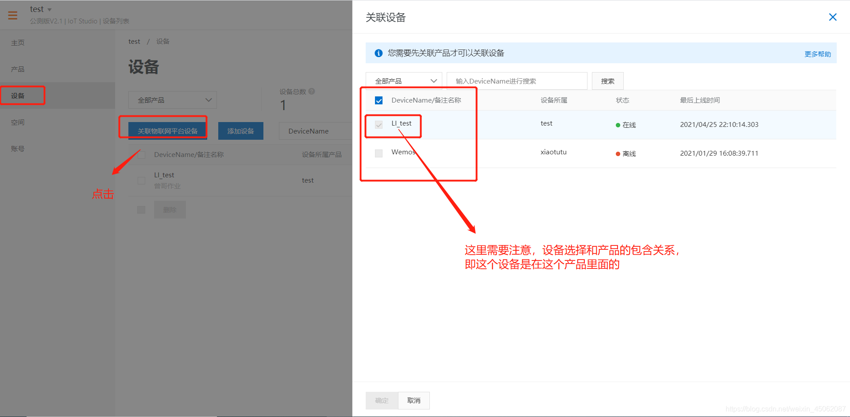Click the 添加设备 button
Screen dimensions: 850x417
pos(241,131)
